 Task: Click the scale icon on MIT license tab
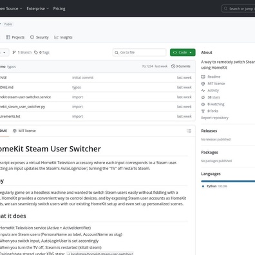coord(14,131)
